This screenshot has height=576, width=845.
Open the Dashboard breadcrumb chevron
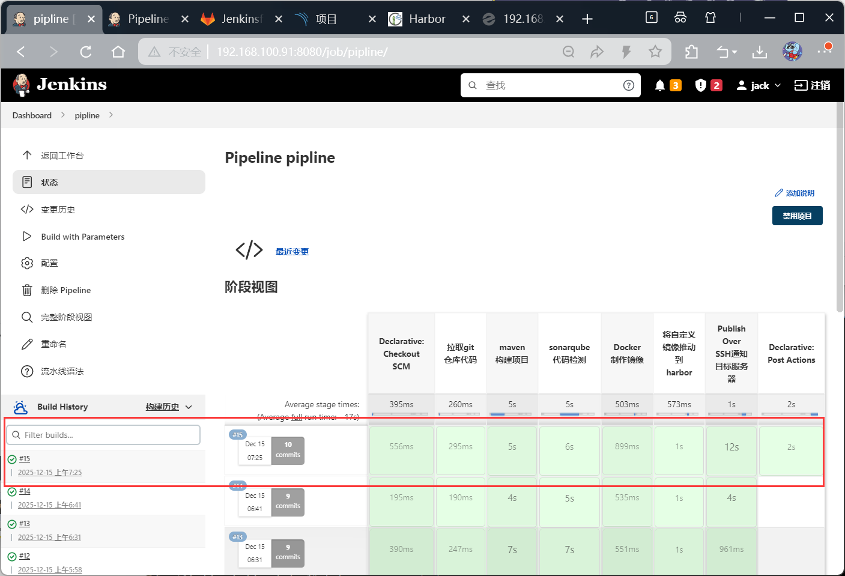[x=62, y=115]
